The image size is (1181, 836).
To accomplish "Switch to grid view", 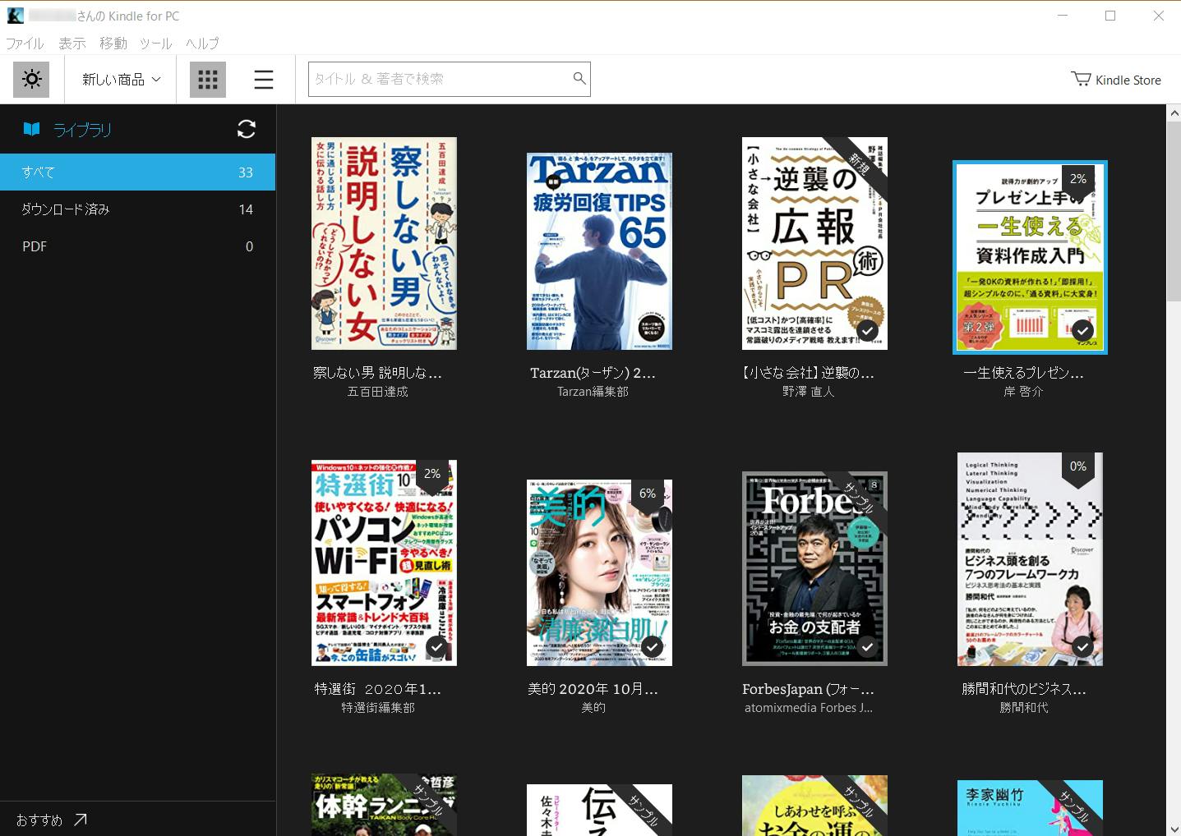I will coord(208,79).
